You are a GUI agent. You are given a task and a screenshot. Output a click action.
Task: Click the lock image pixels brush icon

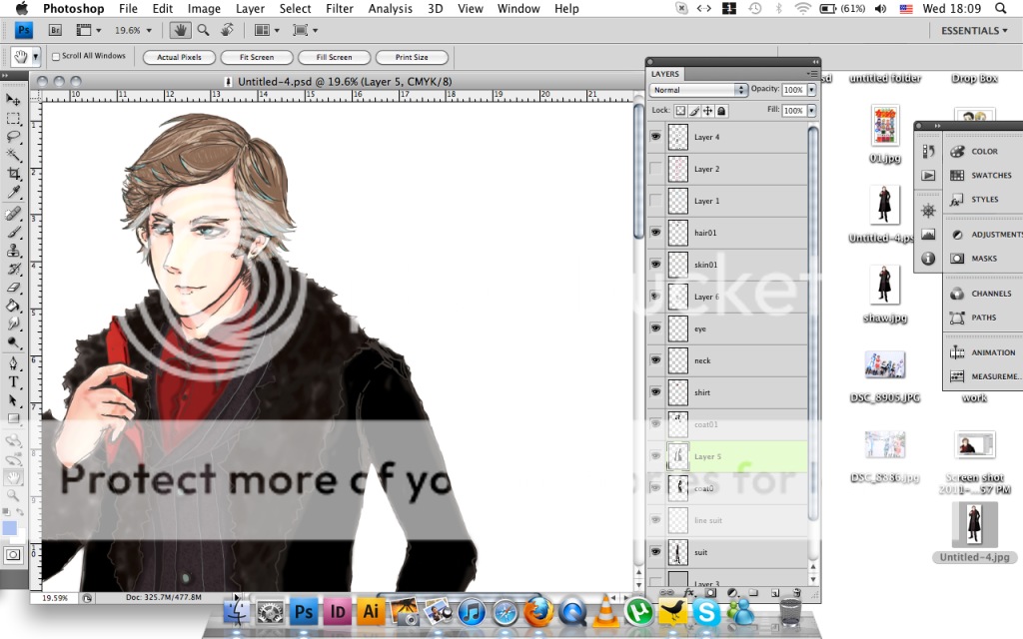pos(694,111)
